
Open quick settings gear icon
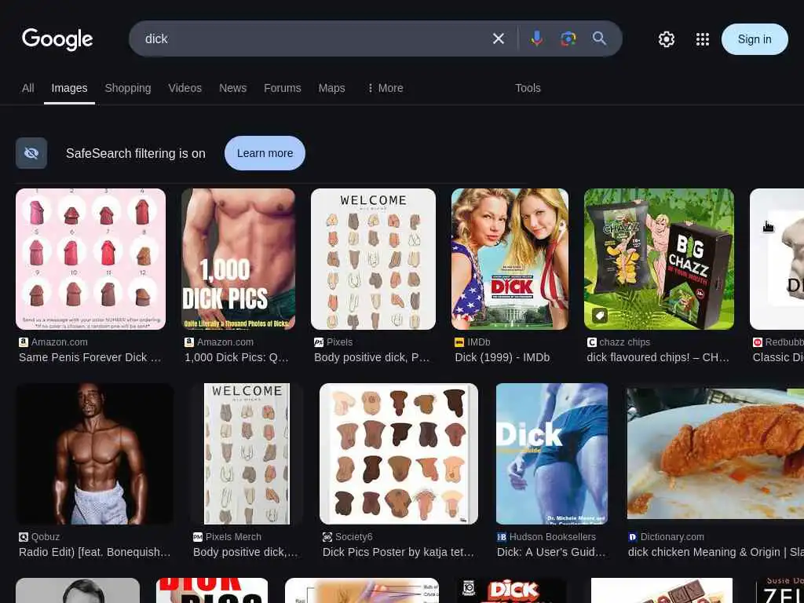point(666,39)
